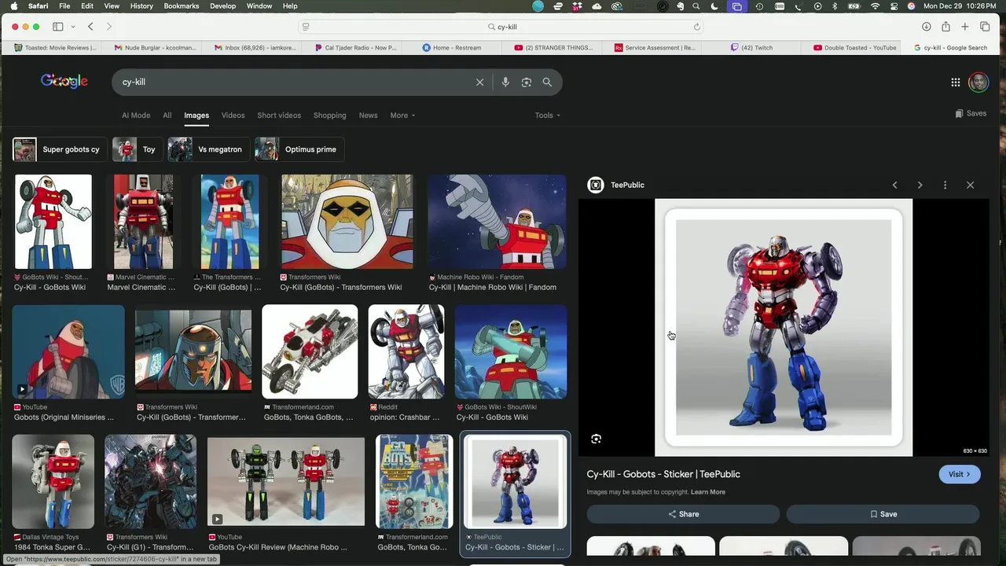Search inside the preview image with Lens
This screenshot has height=566, width=1006.
click(x=596, y=439)
